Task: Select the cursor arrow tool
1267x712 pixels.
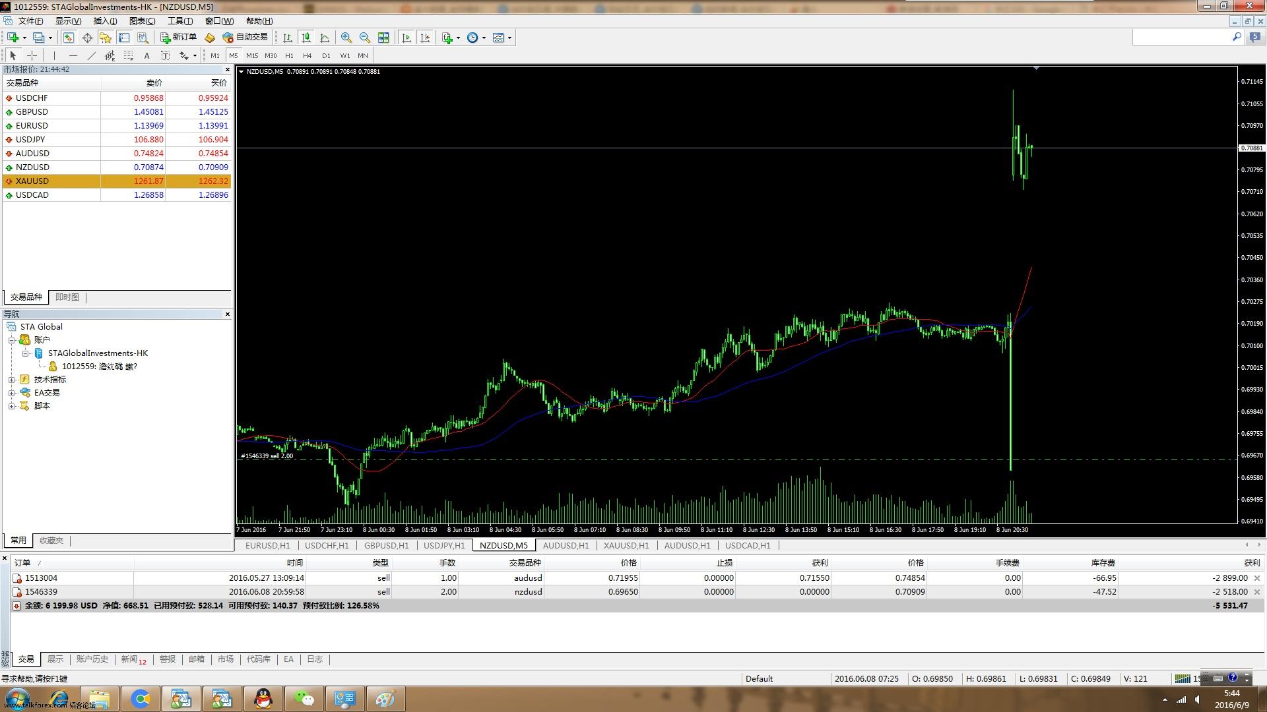Action: pos(13,55)
